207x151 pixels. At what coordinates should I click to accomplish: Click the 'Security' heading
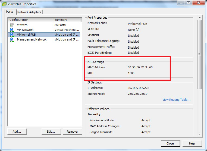94,114
